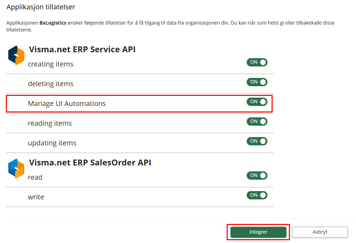Click the write permission text label
This screenshot has width=356, height=243.
point(36,197)
